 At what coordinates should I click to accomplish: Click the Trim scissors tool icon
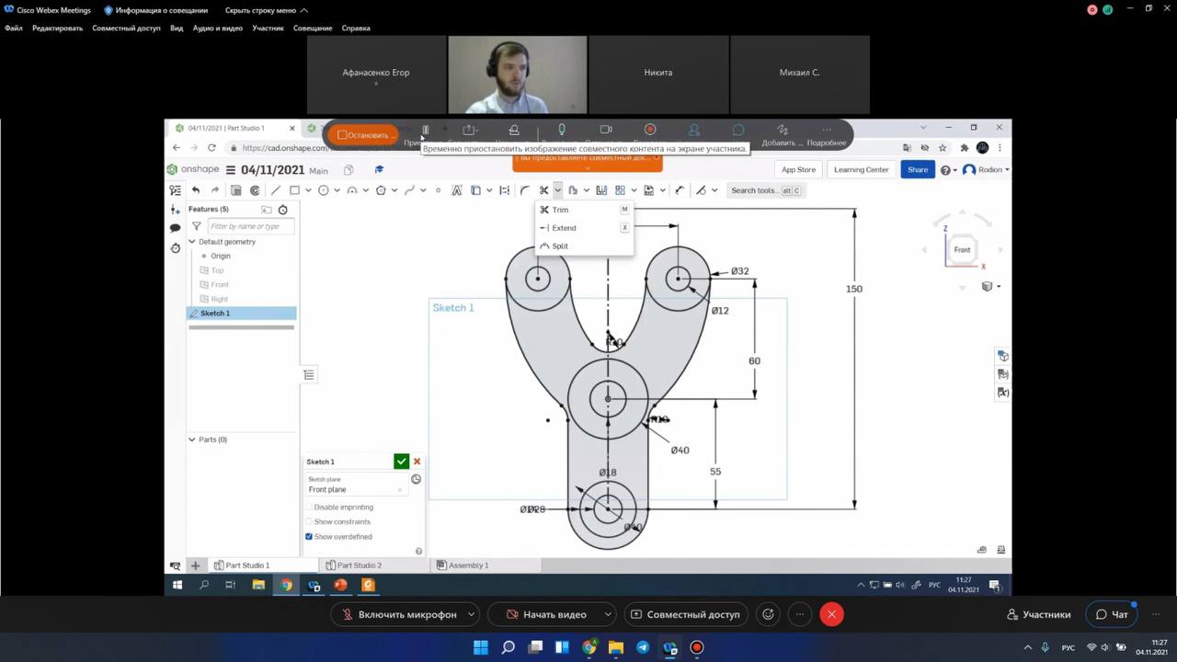544,190
